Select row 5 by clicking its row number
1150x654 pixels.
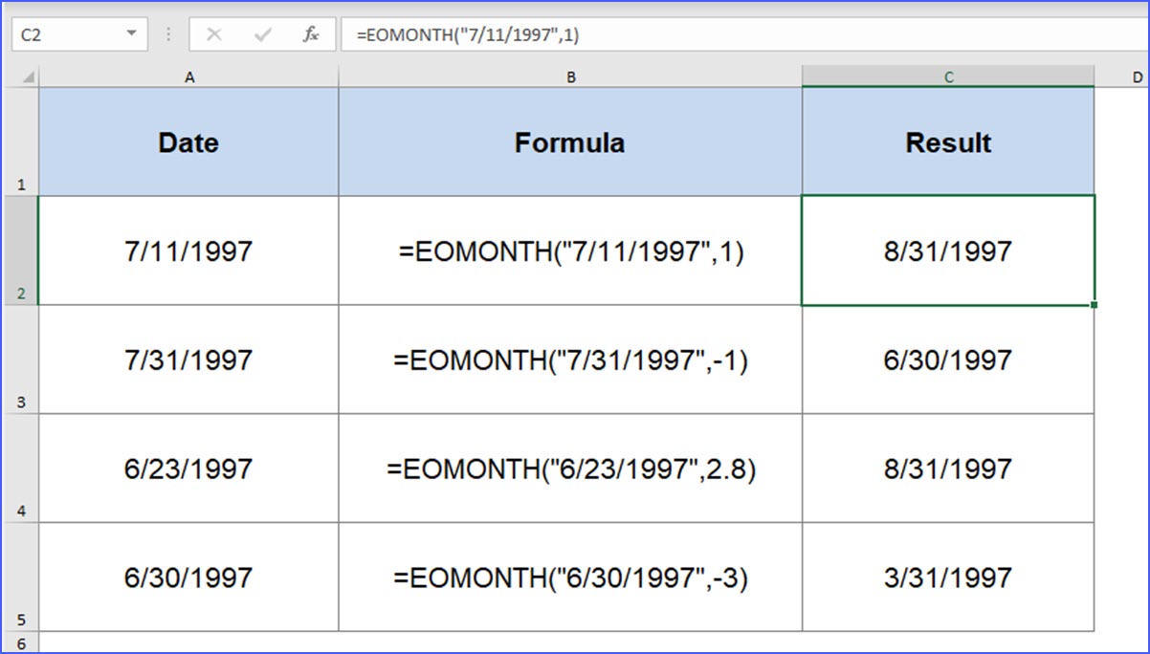20,578
